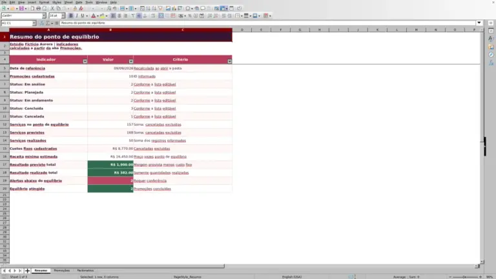Open the Format menu
Screen dimensions: 496x279
point(44,2)
